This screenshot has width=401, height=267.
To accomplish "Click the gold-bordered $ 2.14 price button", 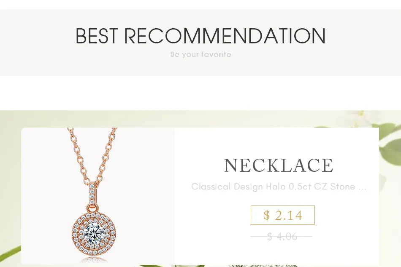I will point(282,215).
